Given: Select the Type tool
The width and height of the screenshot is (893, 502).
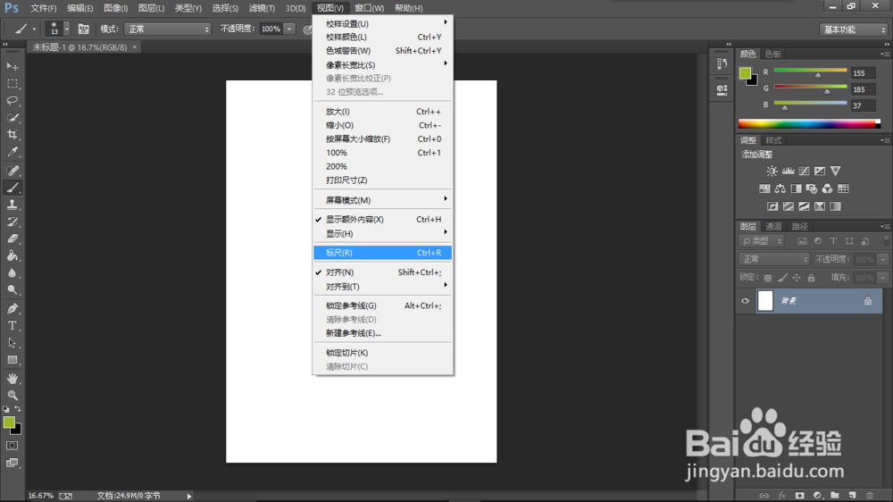Looking at the screenshot, I should tap(12, 325).
